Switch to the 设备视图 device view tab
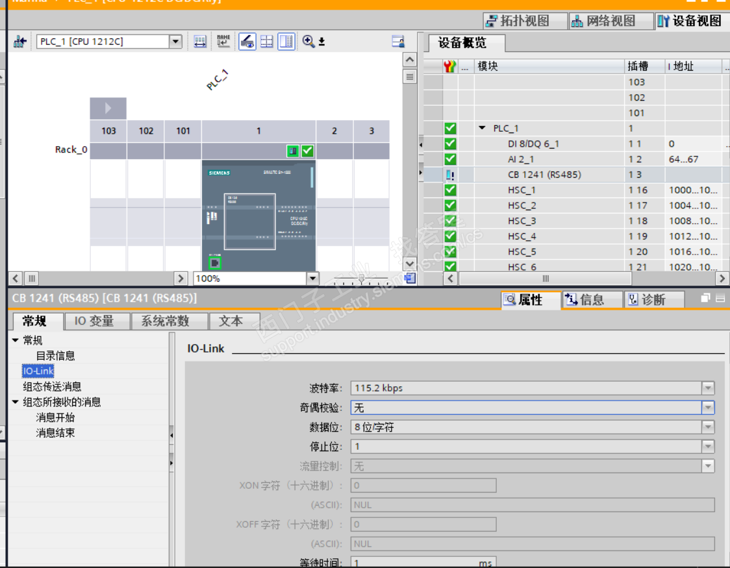 [x=691, y=21]
